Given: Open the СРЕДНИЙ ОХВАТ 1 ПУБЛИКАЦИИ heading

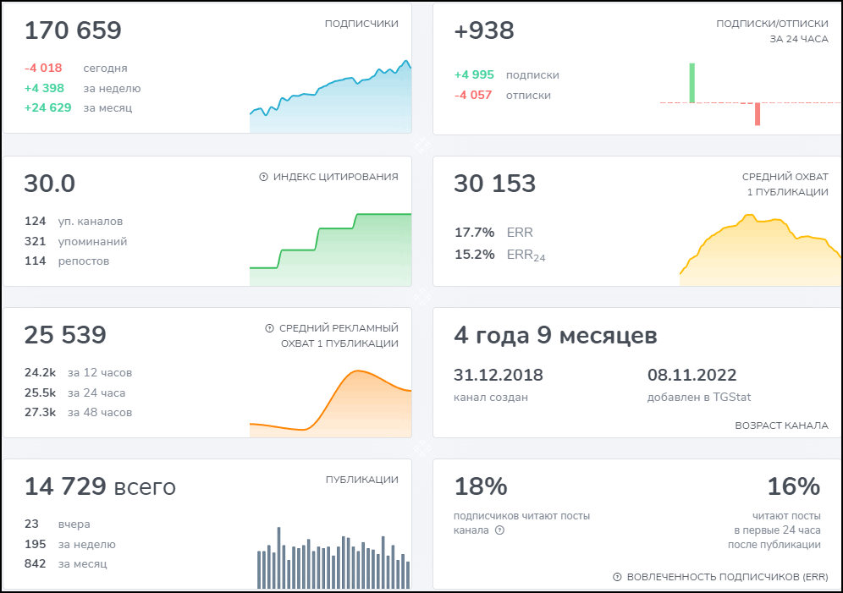Looking at the screenshot, I should [785, 184].
